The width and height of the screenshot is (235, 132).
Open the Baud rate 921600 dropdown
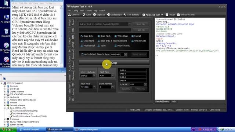(94, 87)
